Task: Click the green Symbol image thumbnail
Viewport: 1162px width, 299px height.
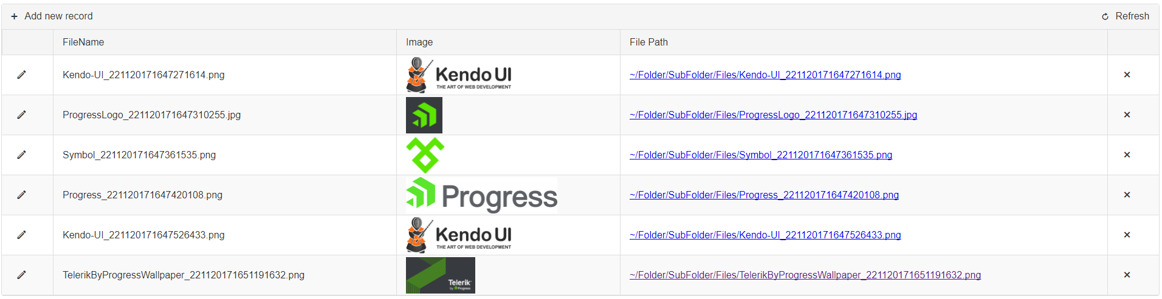Action: [x=425, y=155]
